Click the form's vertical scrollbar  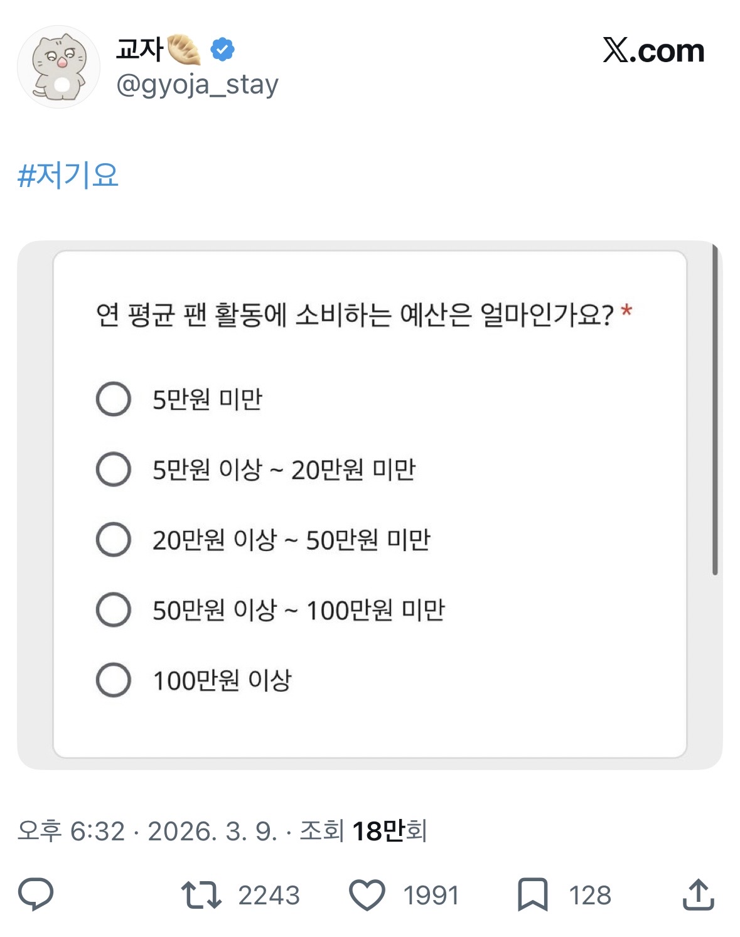tap(714, 411)
